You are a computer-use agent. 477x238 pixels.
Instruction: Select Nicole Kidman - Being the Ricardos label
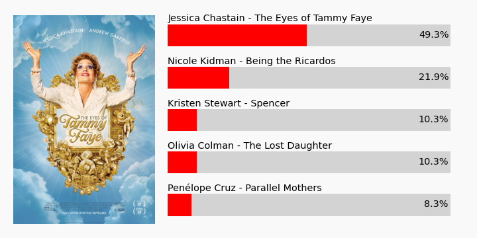coord(252,61)
